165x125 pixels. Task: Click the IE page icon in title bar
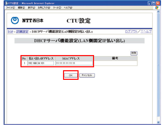tap(6, 3)
